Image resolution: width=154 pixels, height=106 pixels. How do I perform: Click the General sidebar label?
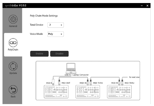click(x=13, y=26)
